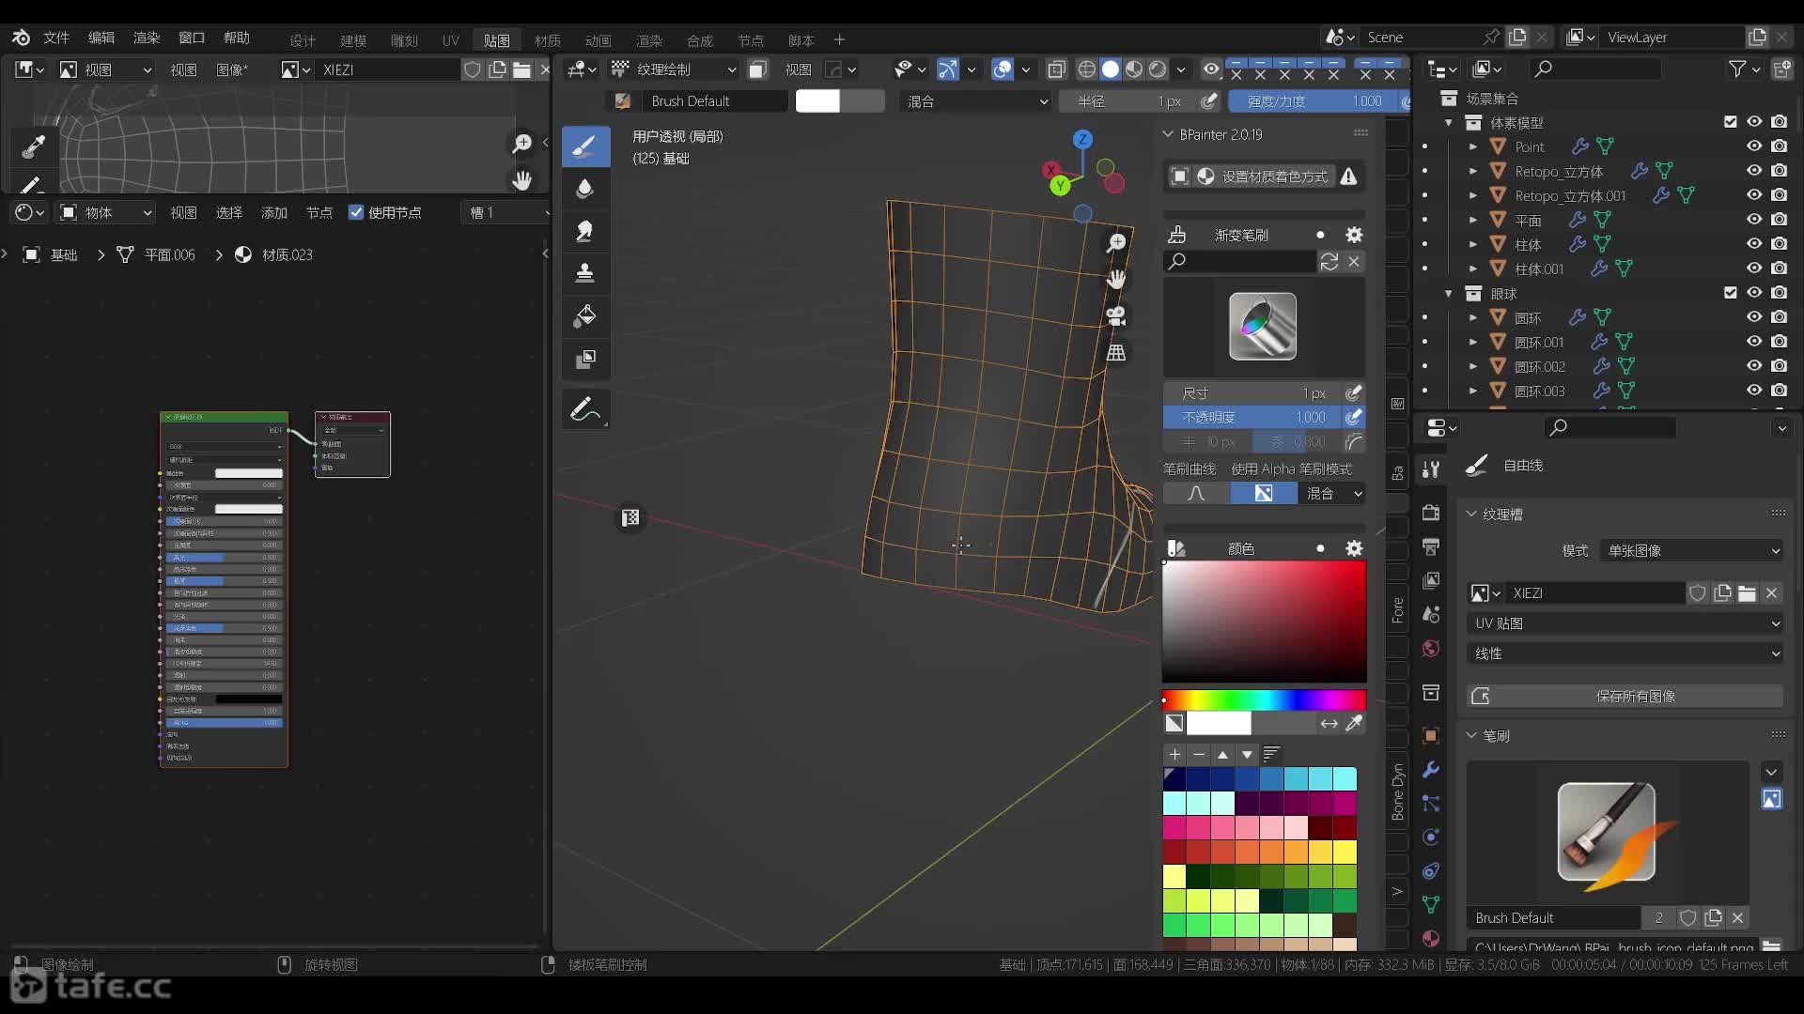Click the color panel settings gear
Image resolution: width=1804 pixels, height=1014 pixels.
pos(1354,548)
